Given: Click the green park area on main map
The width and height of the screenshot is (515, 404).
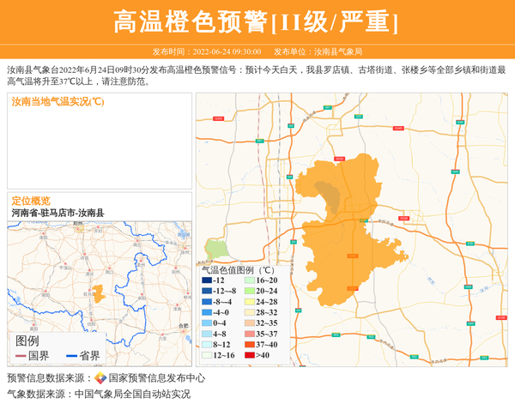Looking at the screenshot, I should (x=216, y=250).
